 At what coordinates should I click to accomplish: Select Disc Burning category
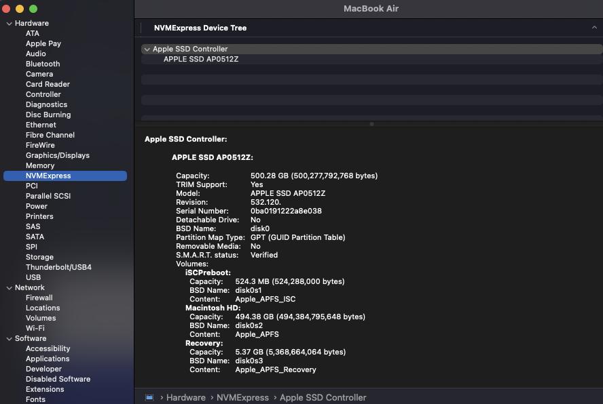[48, 115]
